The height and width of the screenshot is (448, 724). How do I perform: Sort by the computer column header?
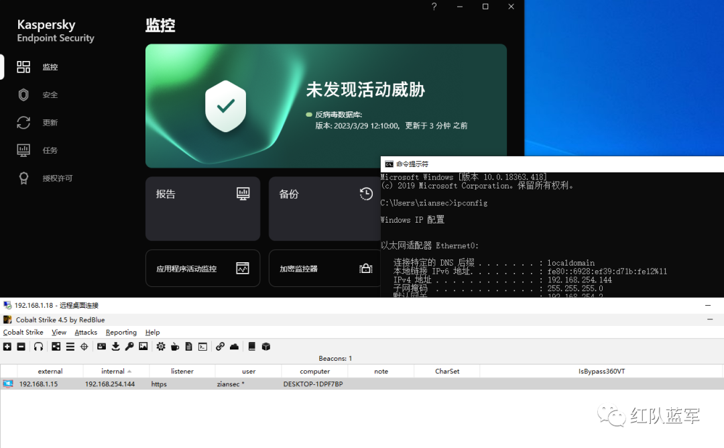[314, 371]
